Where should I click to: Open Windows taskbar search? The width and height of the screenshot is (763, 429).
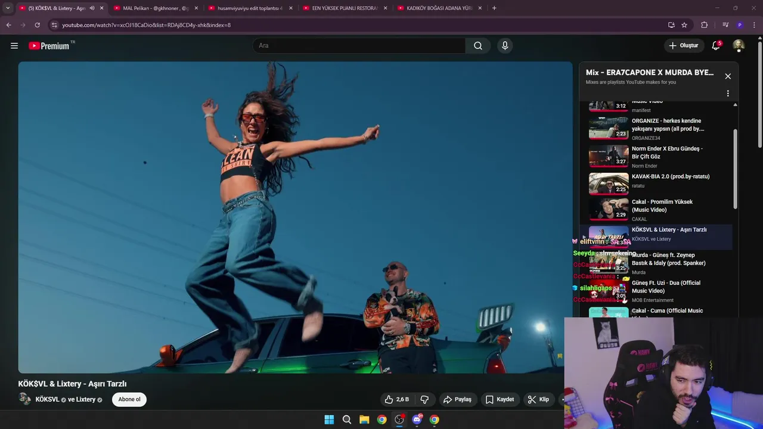click(x=346, y=419)
